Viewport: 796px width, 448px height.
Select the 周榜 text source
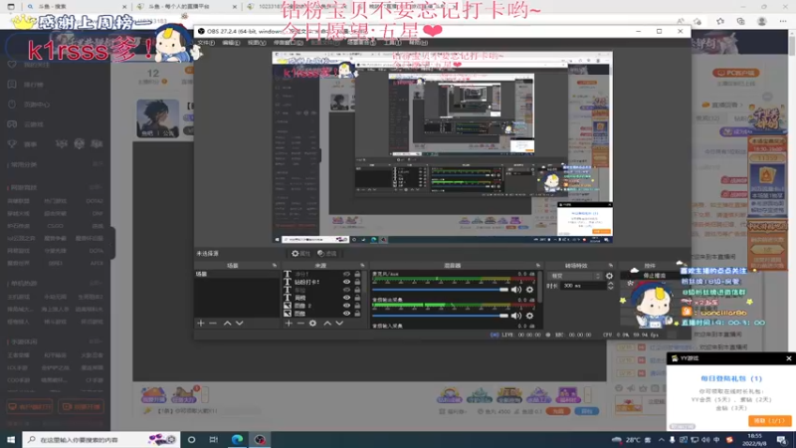tap(300, 298)
